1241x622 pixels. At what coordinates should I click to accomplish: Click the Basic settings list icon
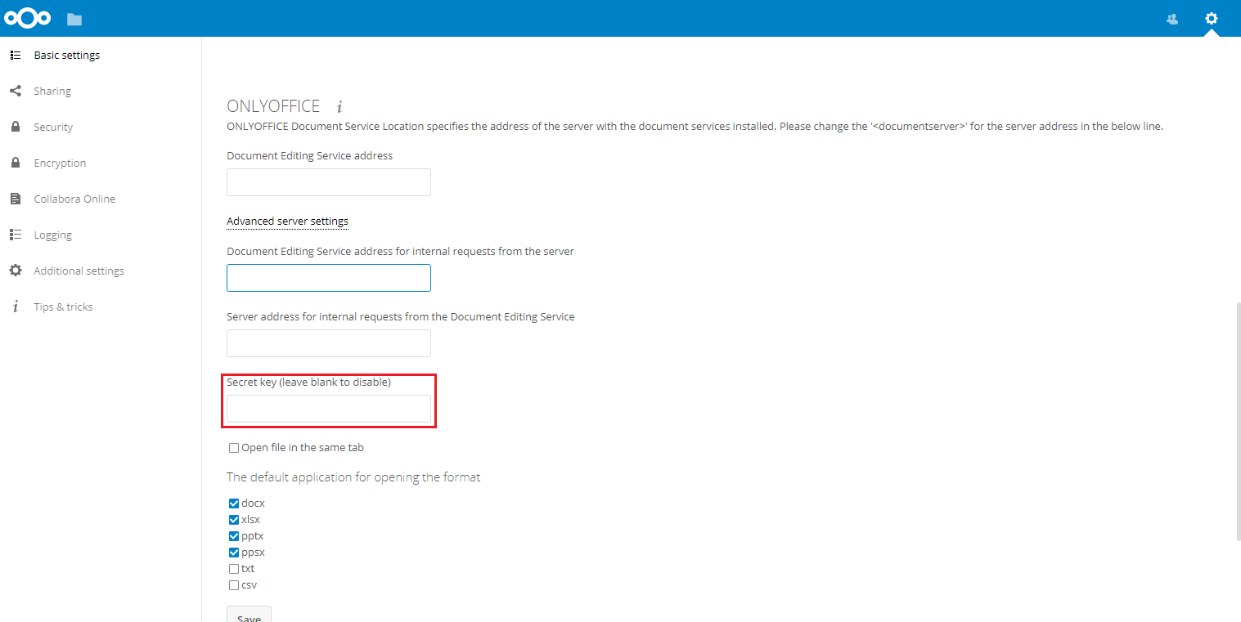(x=15, y=55)
